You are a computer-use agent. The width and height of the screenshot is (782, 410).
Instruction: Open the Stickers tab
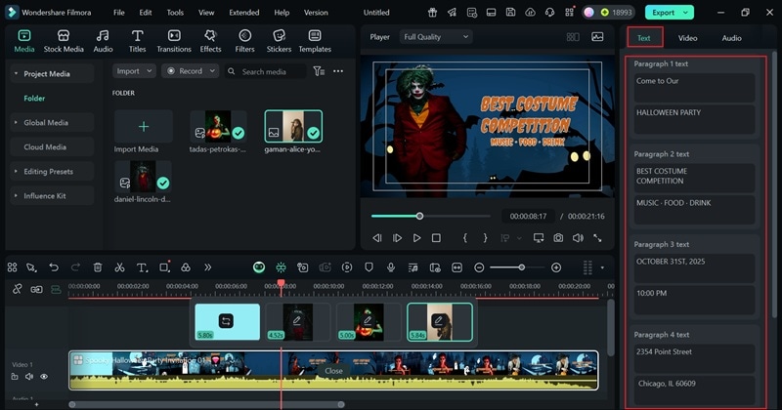click(279, 41)
